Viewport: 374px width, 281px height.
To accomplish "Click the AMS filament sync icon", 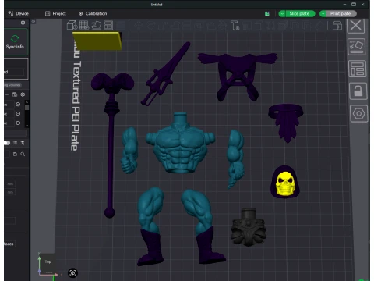I will click(x=15, y=94).
